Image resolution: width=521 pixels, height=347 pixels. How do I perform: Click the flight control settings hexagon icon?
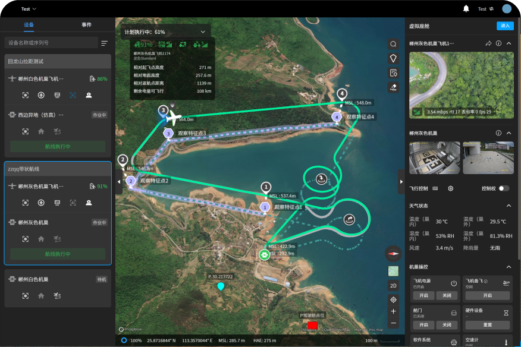click(451, 188)
